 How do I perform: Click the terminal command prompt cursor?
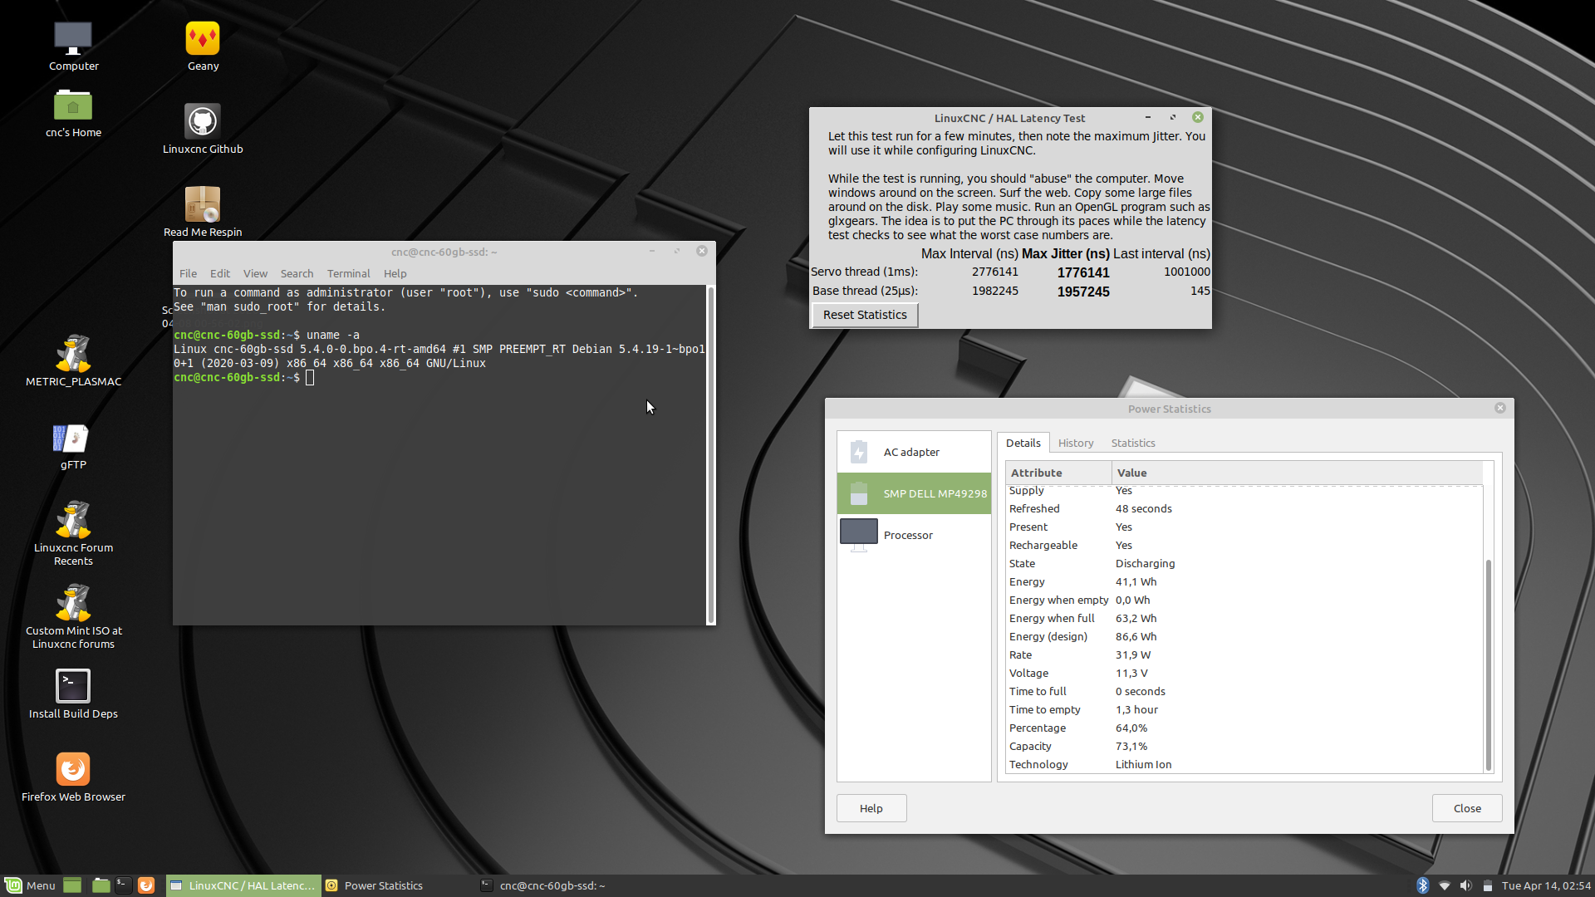click(310, 378)
